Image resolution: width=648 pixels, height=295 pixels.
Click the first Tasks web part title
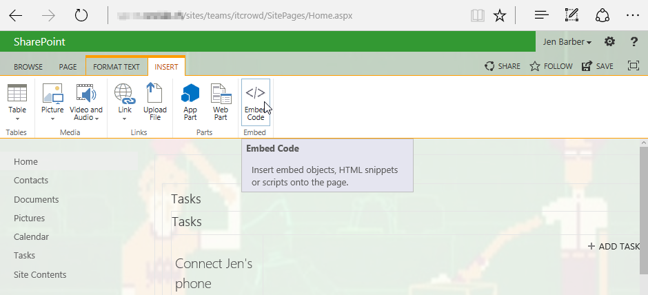coord(186,199)
